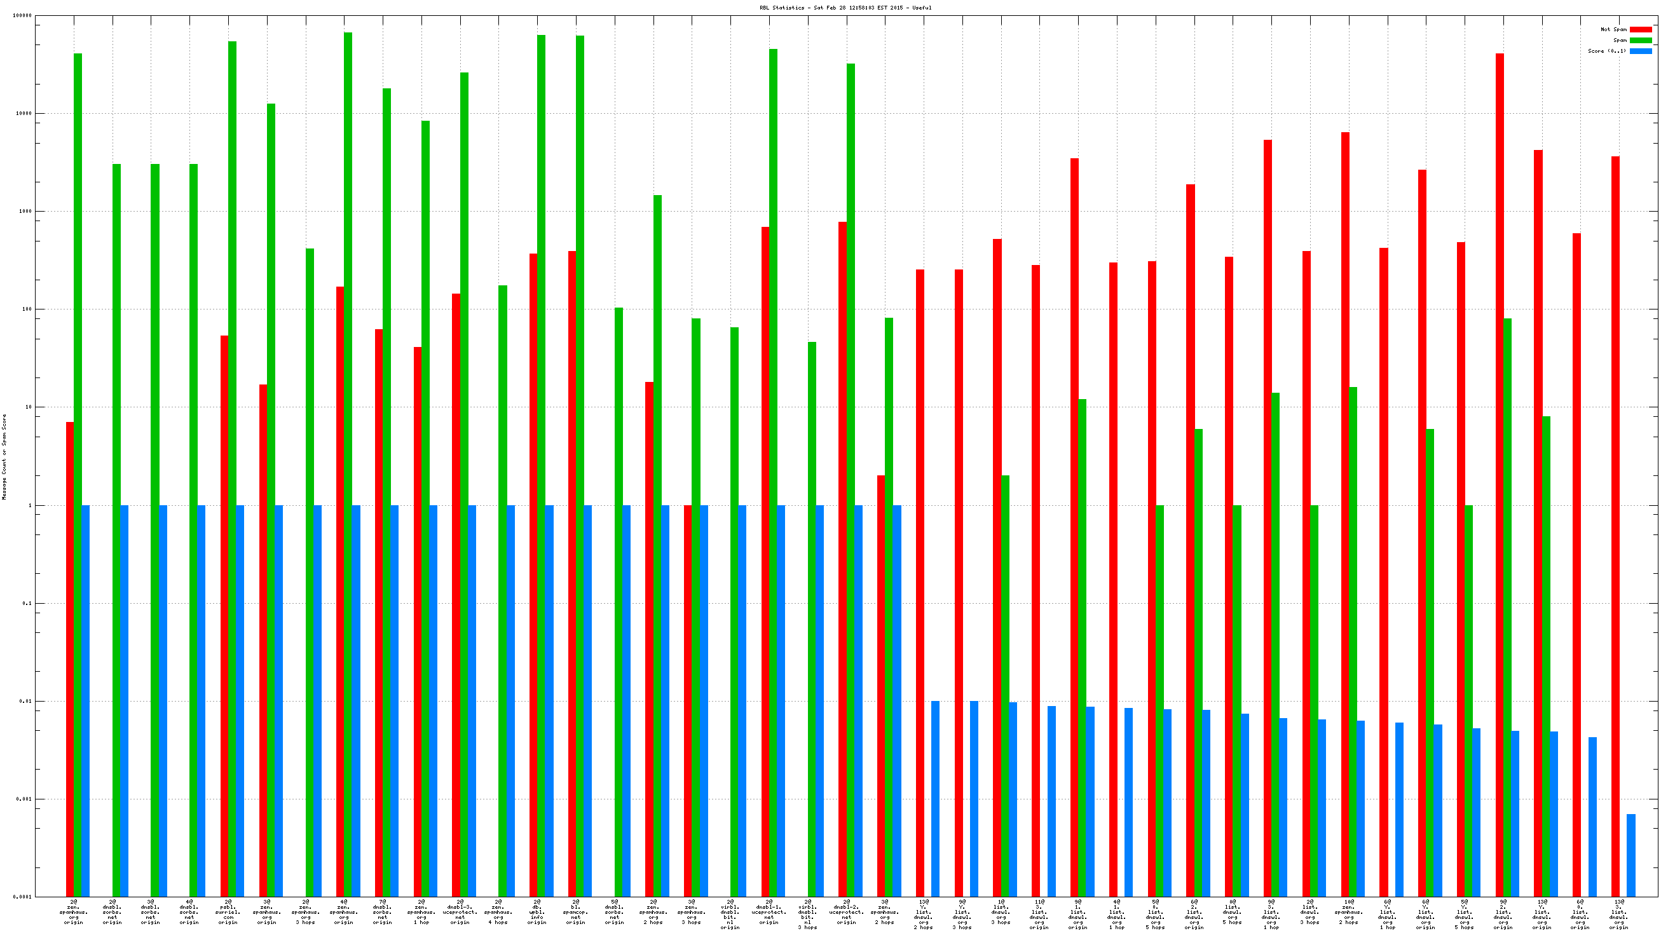Click the tallest red bar on the right side
1668x938 pixels.
tap(1500, 453)
